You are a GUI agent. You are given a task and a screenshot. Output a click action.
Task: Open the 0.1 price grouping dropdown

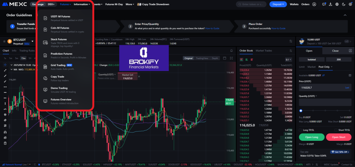288,59
